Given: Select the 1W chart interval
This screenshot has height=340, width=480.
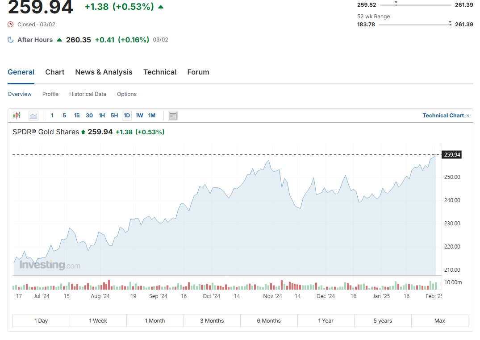Looking at the screenshot, I should pyautogui.click(x=139, y=116).
